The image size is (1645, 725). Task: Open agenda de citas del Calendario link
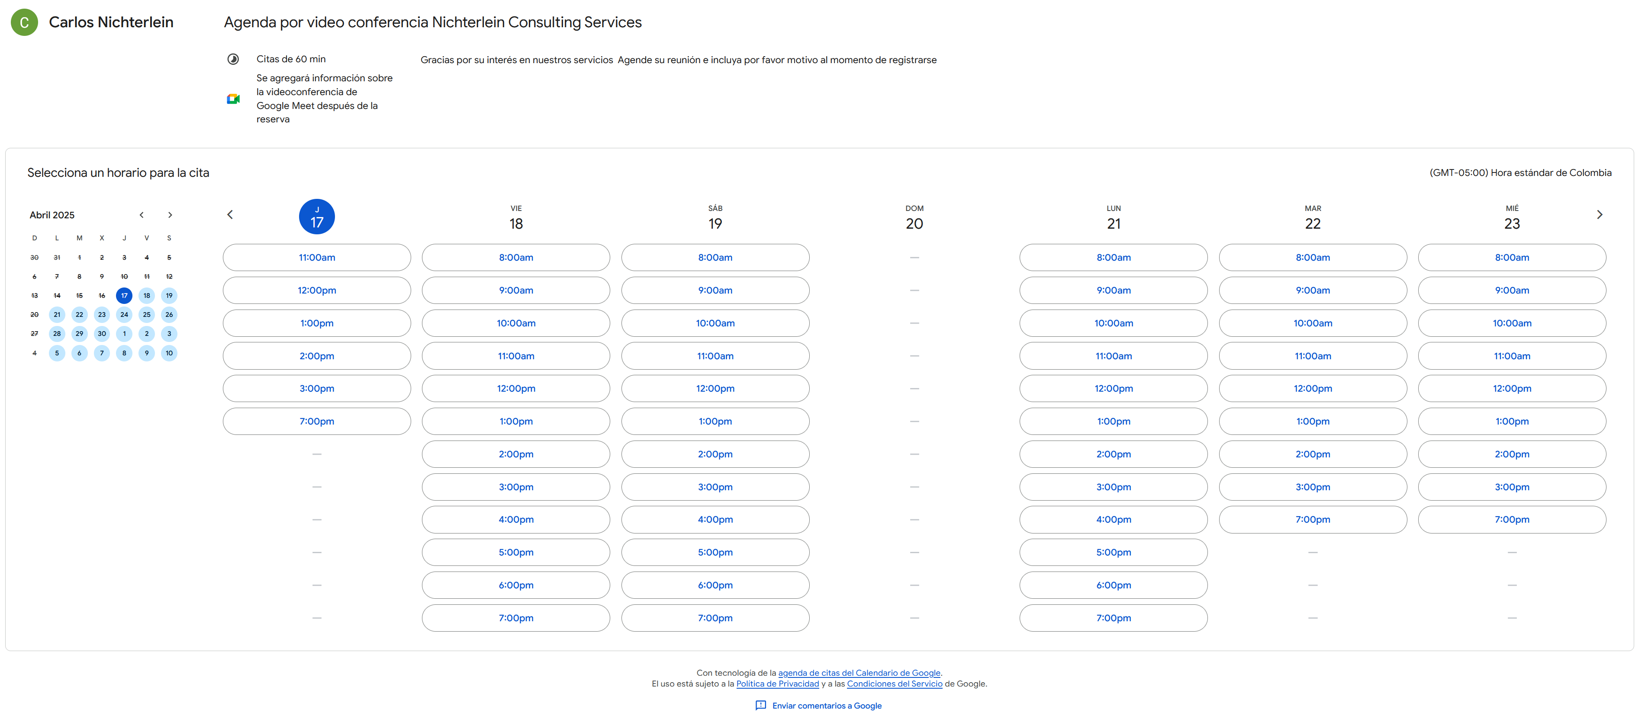coord(859,674)
